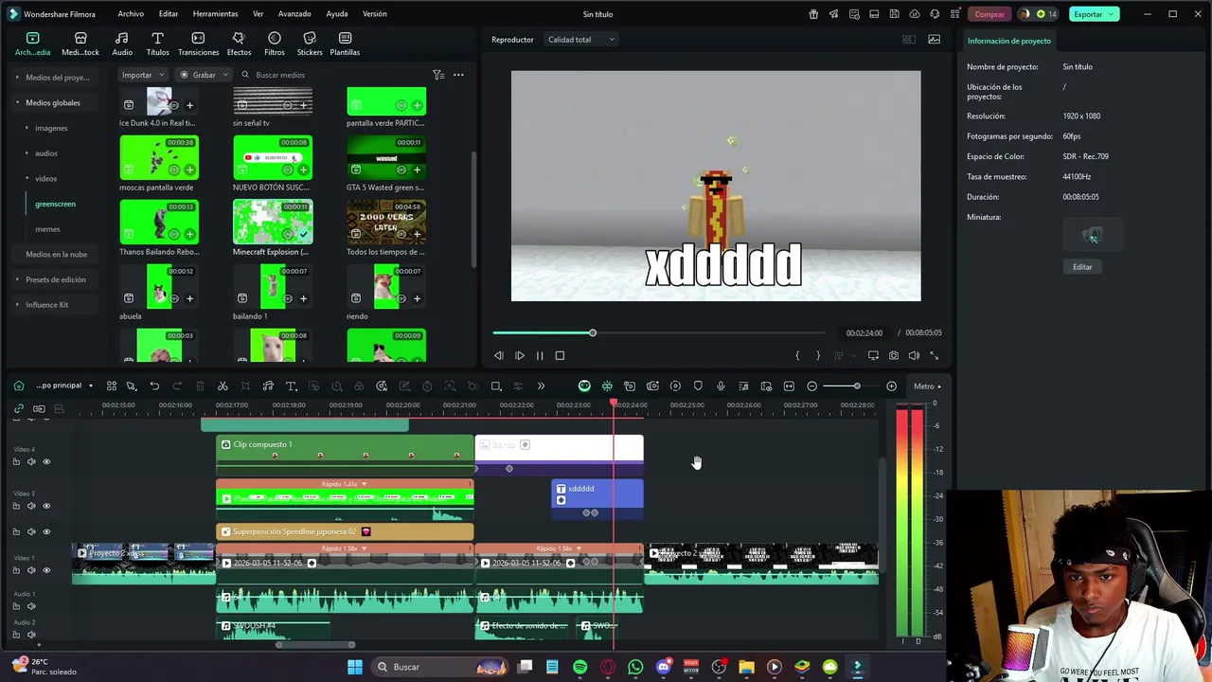The width and height of the screenshot is (1212, 682).
Task: Click the stop button in preview
Action: coord(560,355)
